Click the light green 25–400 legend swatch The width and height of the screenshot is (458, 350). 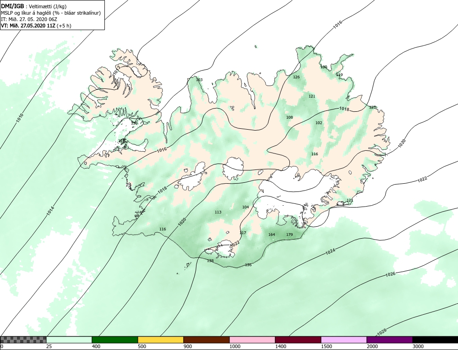69,339
